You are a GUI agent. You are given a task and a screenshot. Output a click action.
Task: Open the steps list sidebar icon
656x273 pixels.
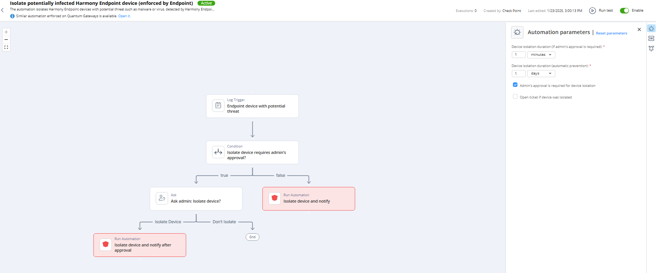(x=651, y=39)
